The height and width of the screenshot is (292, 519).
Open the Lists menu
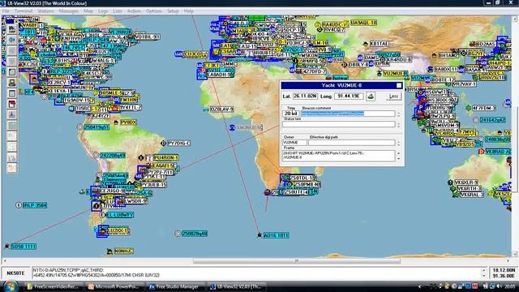[x=118, y=11]
